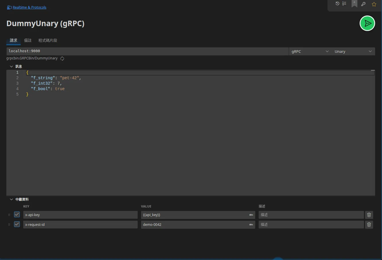The width and height of the screenshot is (382, 260).
Task: Click the KEY column header
Action: click(26, 206)
